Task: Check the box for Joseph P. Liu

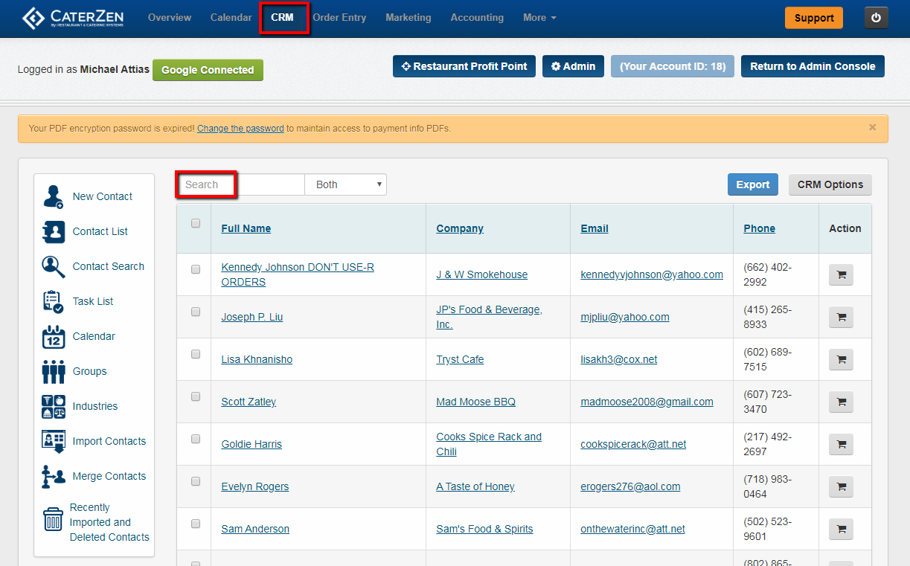Action: [196, 312]
